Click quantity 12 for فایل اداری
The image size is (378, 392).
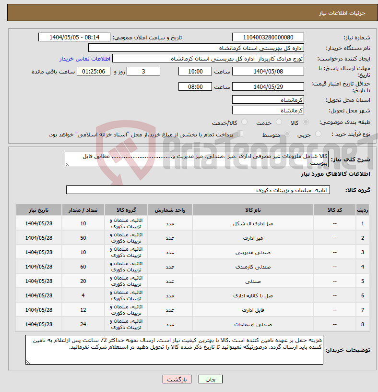[83, 310]
